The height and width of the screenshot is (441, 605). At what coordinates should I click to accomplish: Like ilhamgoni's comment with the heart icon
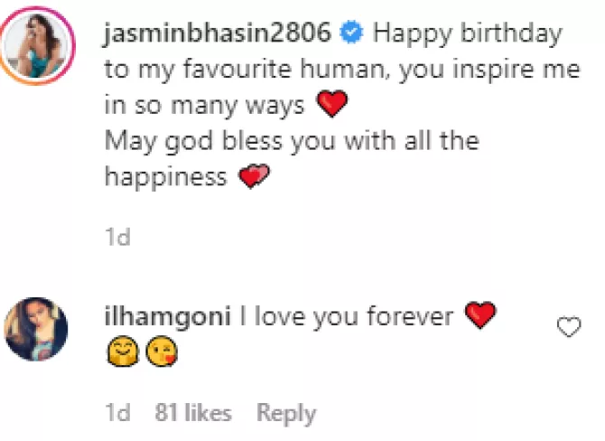[569, 327]
